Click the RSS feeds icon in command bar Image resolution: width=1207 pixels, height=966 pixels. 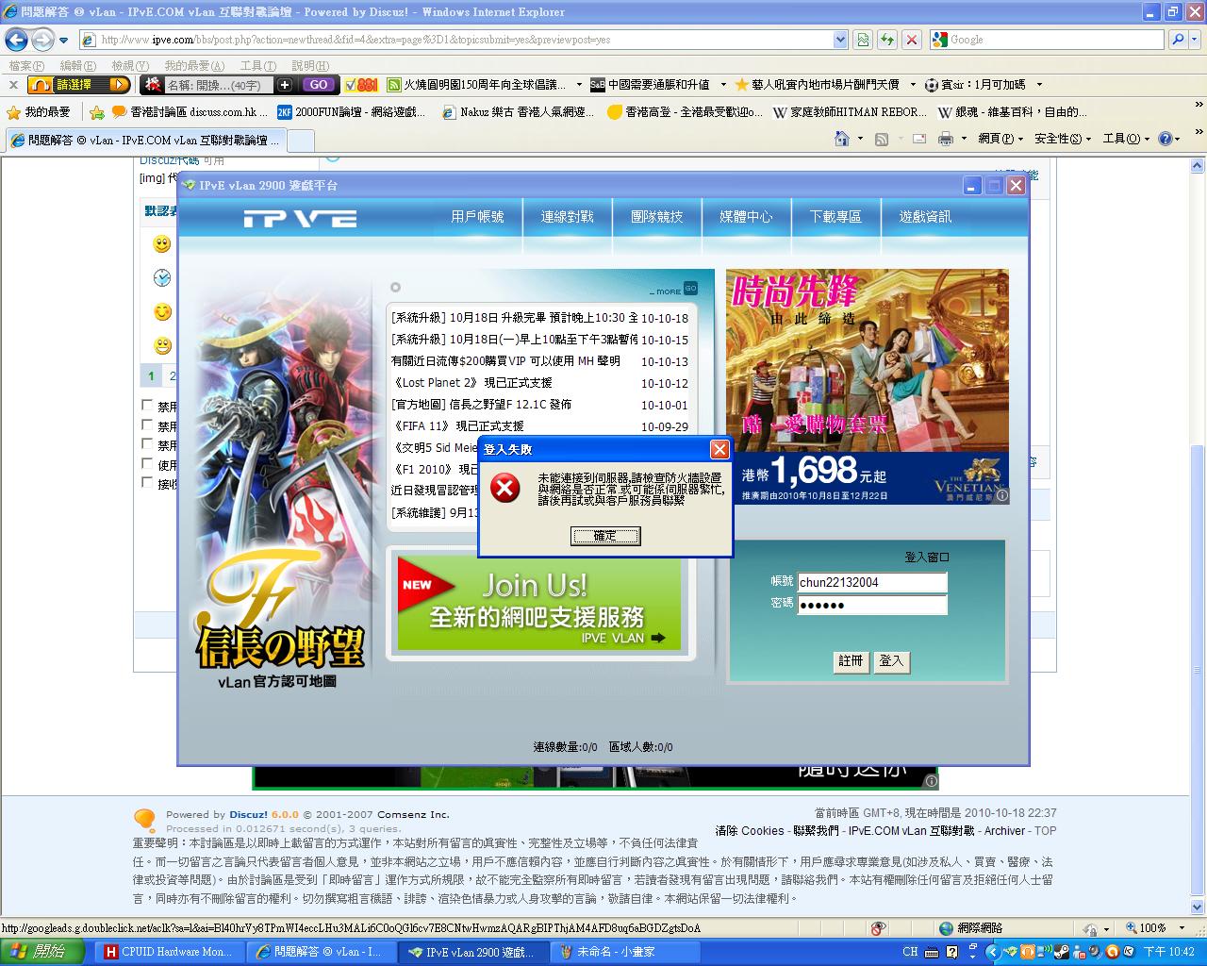click(x=882, y=139)
